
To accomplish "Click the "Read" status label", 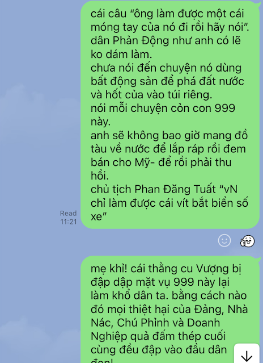I will click(68, 213).
